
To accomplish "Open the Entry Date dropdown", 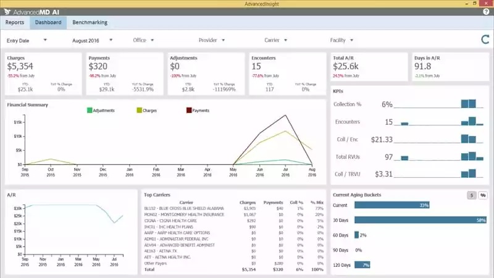I will [x=27, y=40].
